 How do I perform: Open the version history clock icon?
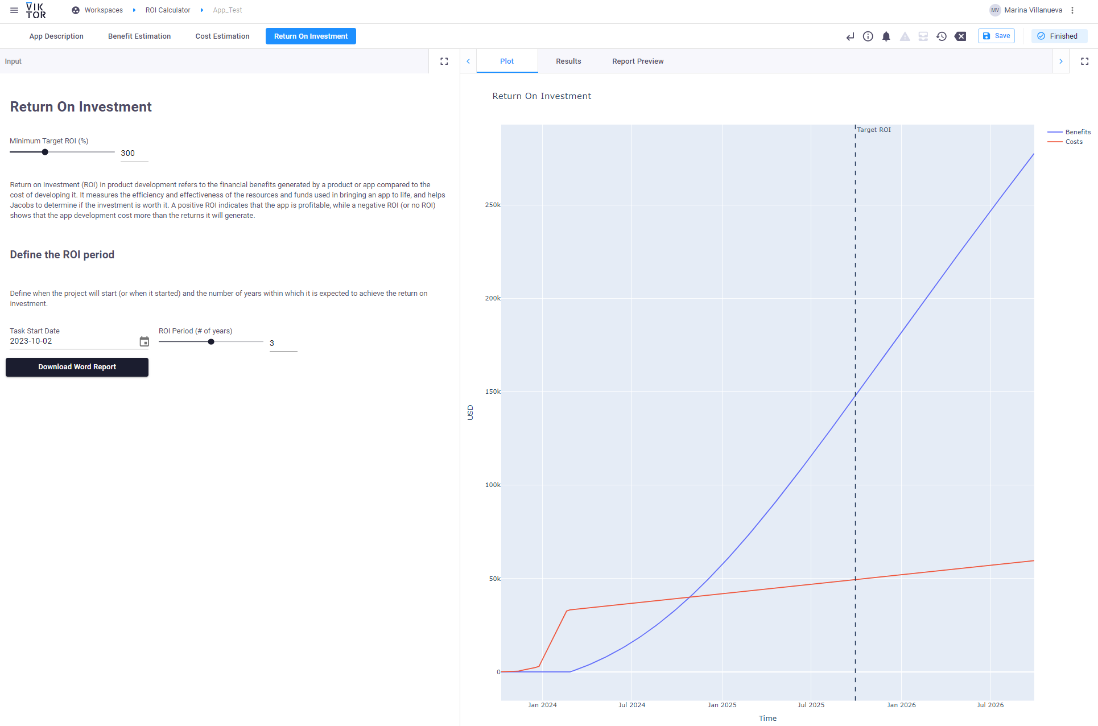(x=942, y=36)
